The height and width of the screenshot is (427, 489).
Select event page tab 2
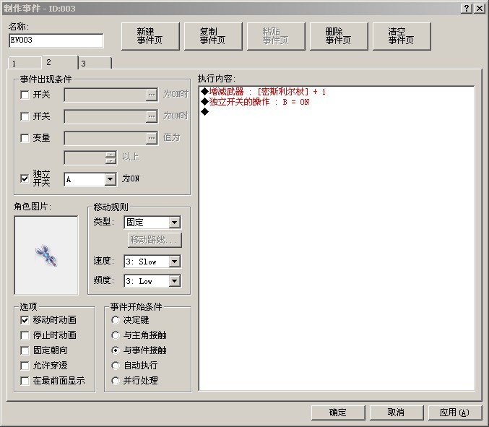[59, 62]
